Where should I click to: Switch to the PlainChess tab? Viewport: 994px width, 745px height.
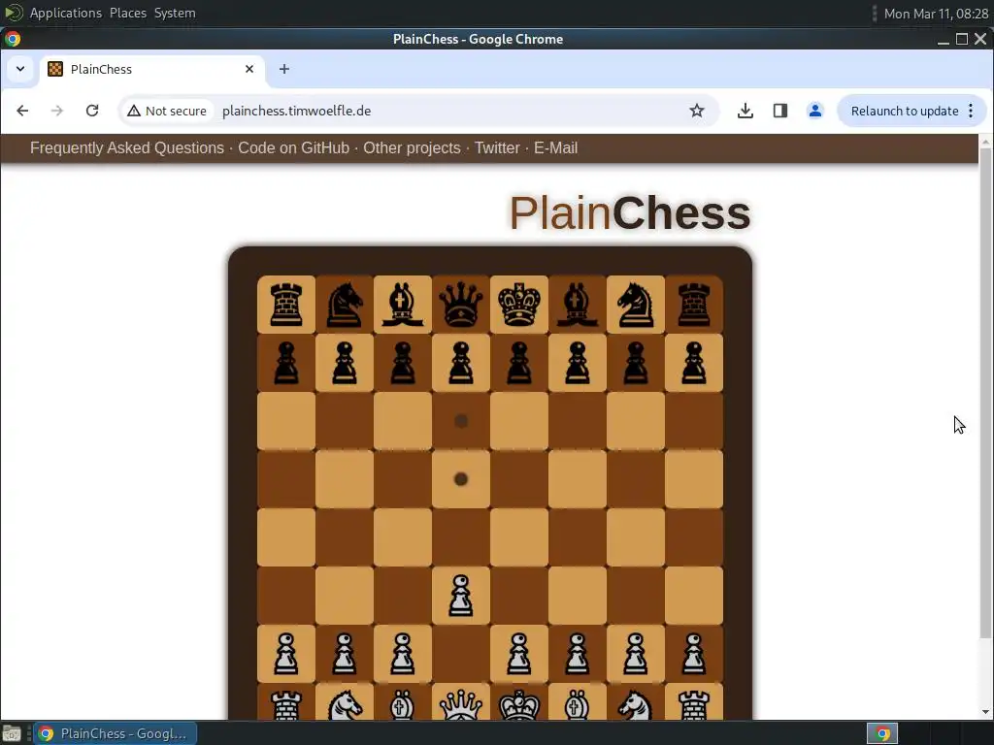(152, 69)
